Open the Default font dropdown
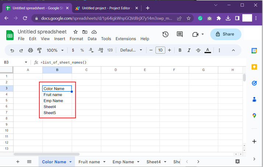Screen dimensions: 263x167 click(131, 50)
